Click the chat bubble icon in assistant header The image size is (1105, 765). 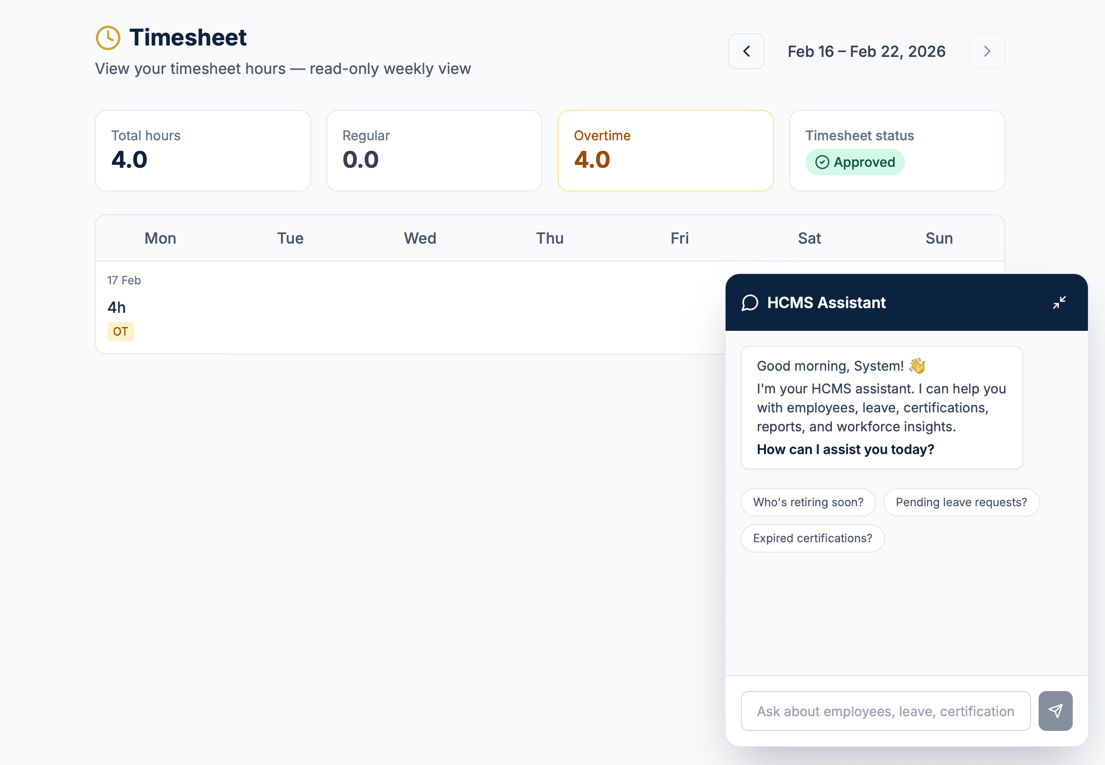[x=750, y=303]
